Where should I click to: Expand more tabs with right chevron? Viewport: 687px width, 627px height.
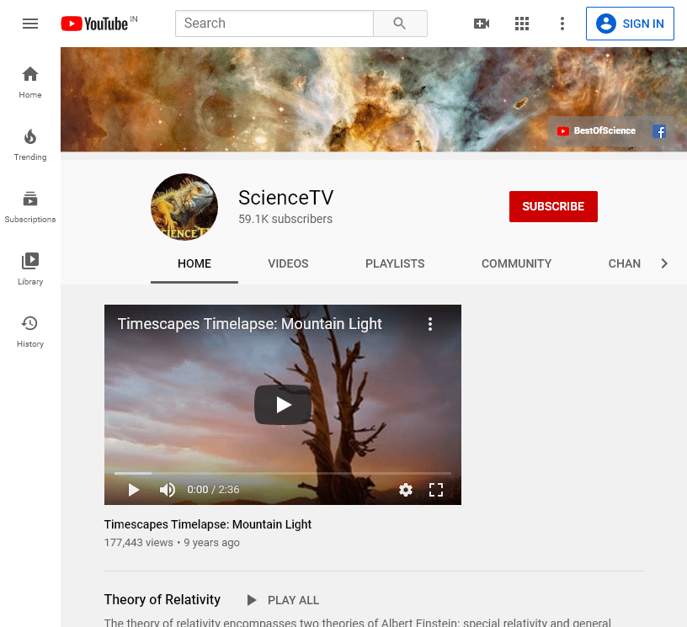[664, 263]
